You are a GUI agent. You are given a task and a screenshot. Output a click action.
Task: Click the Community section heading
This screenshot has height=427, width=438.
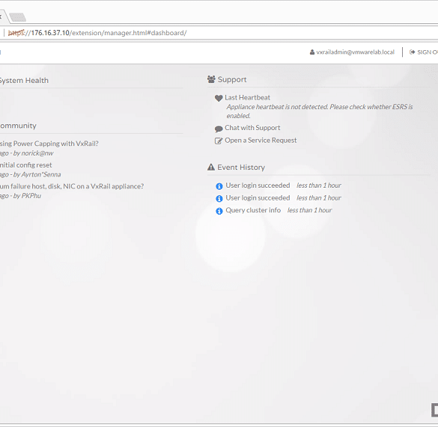(x=18, y=126)
